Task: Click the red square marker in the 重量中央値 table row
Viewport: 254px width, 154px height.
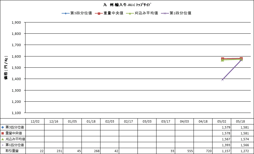Action: click(x=2, y=133)
